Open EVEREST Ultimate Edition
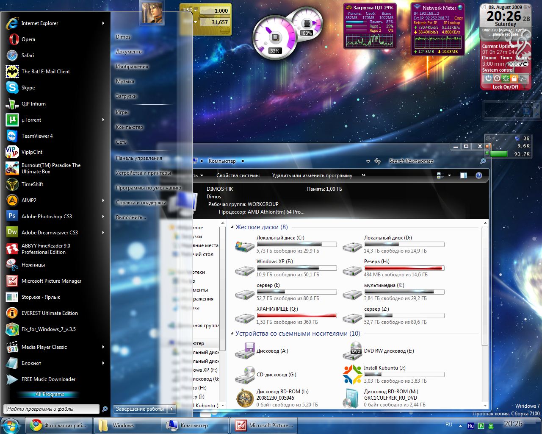Viewport: 542px width, 434px height. pyautogui.click(x=55, y=313)
